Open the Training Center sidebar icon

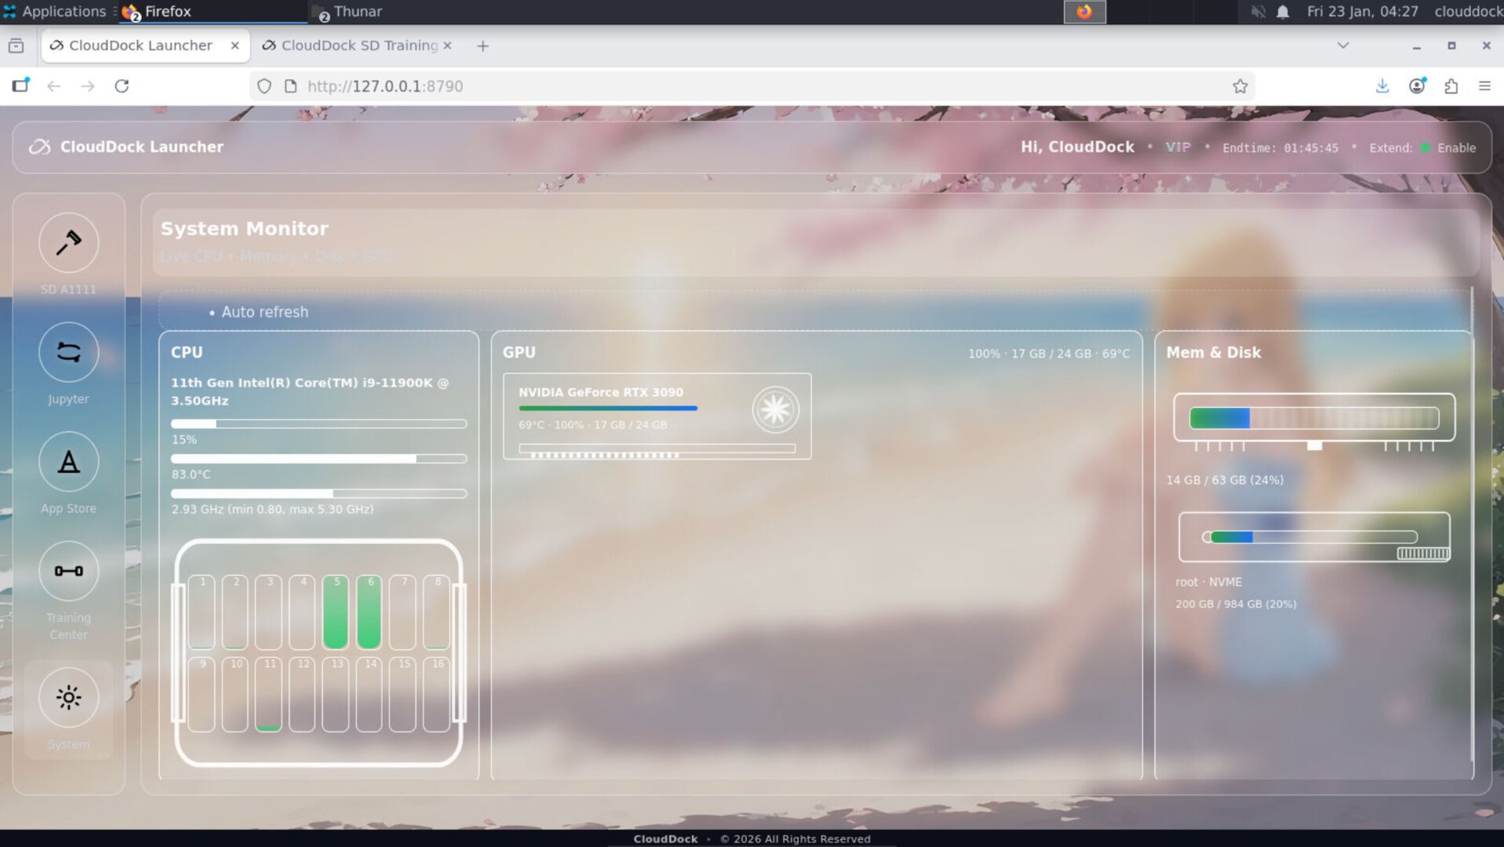coord(68,571)
